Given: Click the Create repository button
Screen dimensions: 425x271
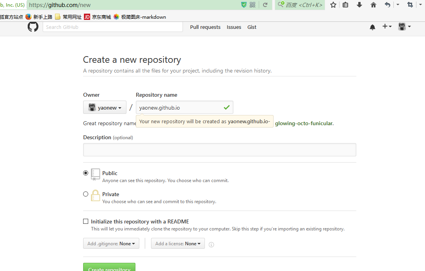Looking at the screenshot, I should (109, 267).
